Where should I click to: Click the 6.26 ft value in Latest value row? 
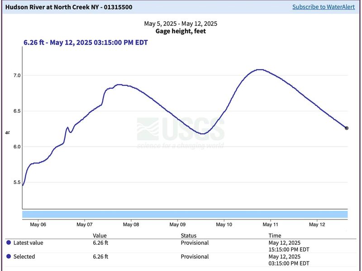pyautogui.click(x=100, y=242)
